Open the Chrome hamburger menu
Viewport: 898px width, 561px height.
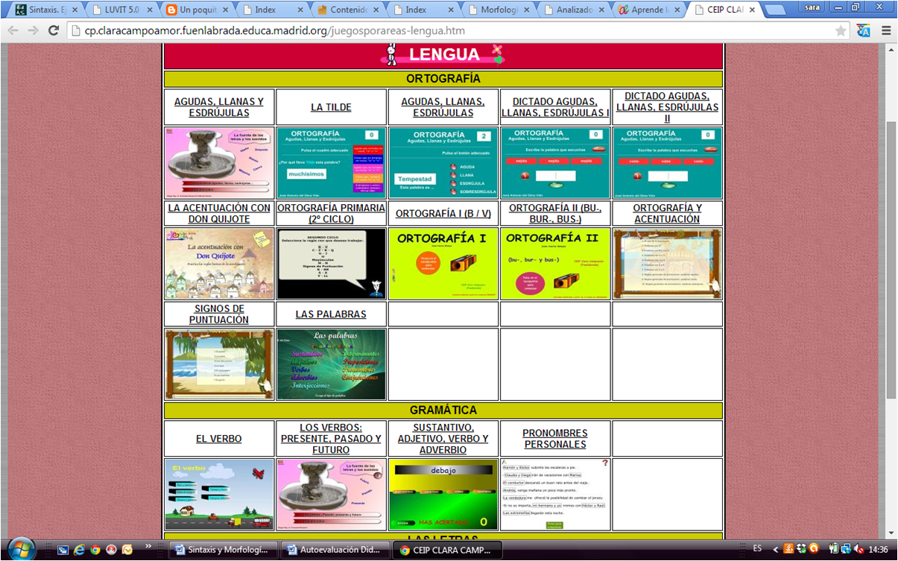click(x=886, y=31)
